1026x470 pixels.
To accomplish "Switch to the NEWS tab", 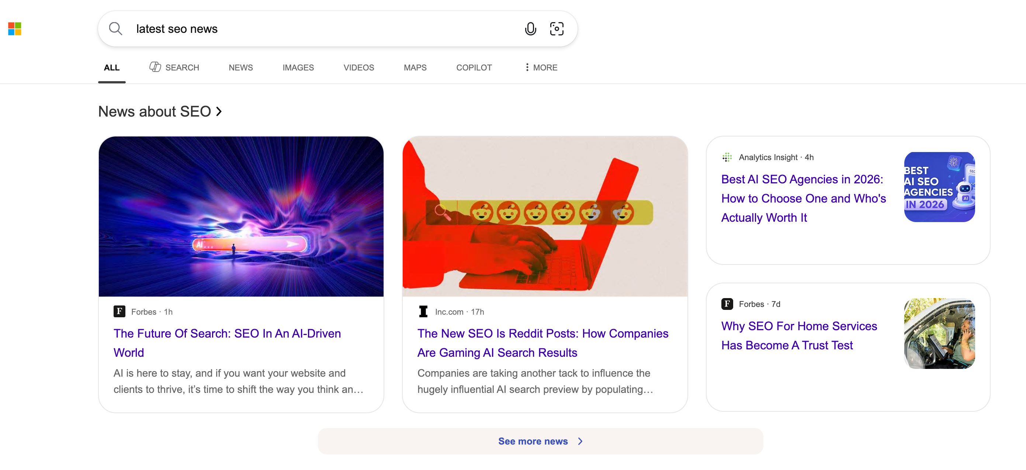I will pos(240,68).
